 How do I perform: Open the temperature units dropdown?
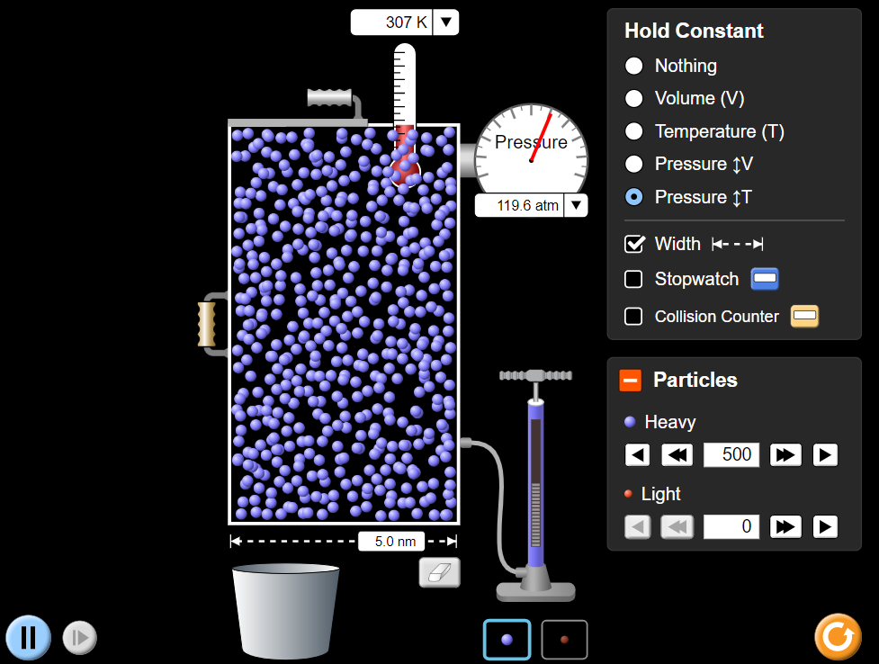(445, 22)
